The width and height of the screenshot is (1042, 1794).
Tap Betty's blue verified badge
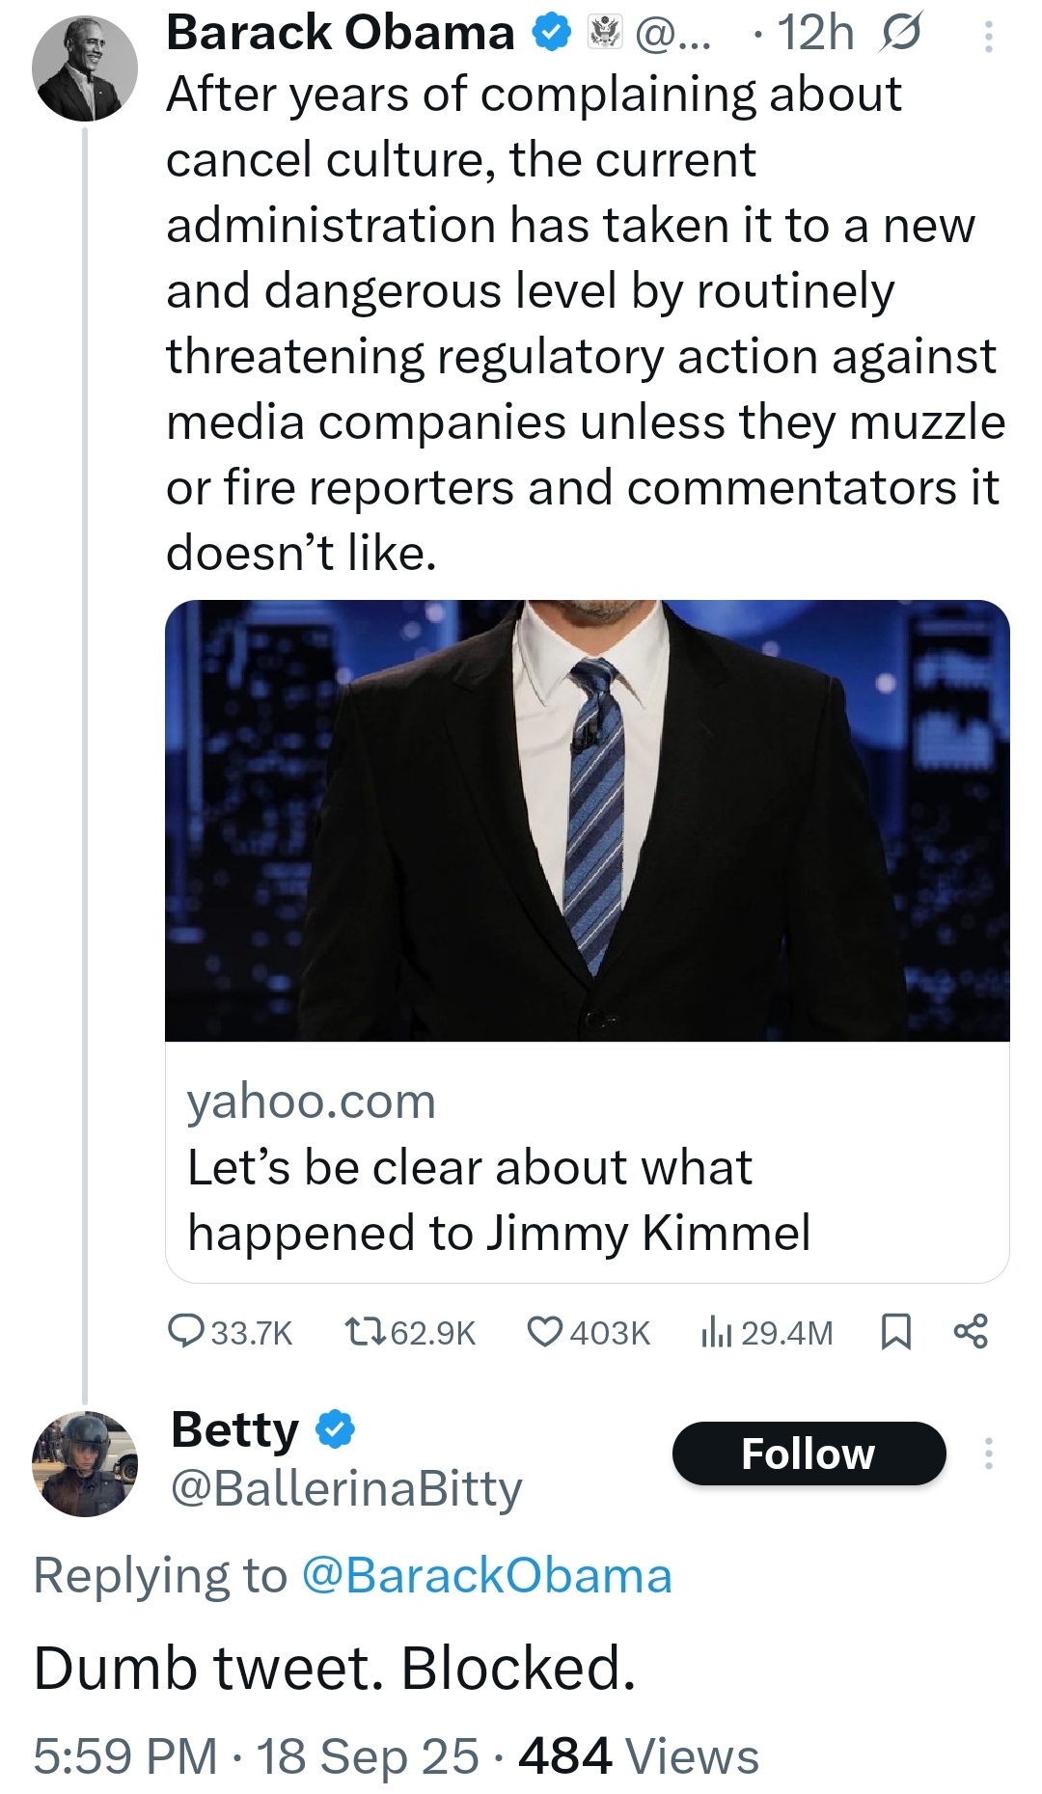[336, 1429]
